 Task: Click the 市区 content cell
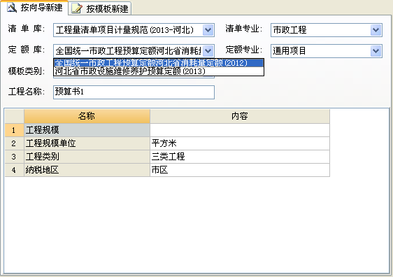click(240, 170)
